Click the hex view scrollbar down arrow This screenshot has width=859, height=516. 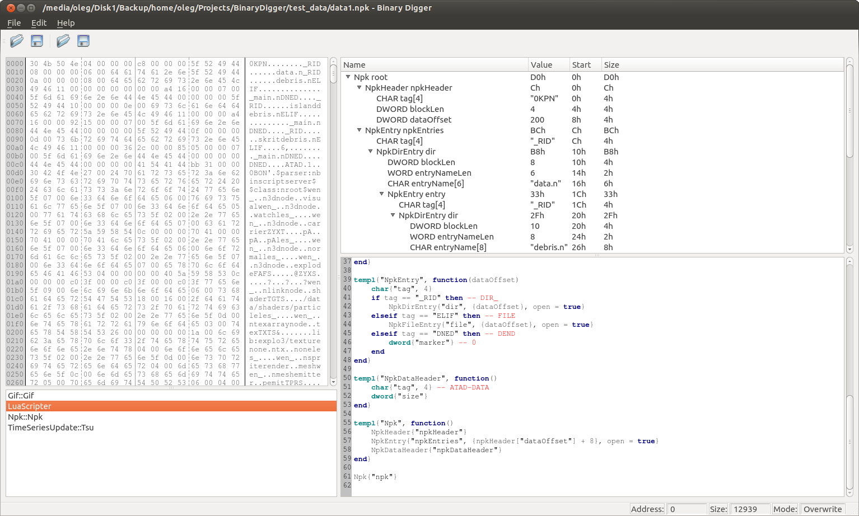333,382
